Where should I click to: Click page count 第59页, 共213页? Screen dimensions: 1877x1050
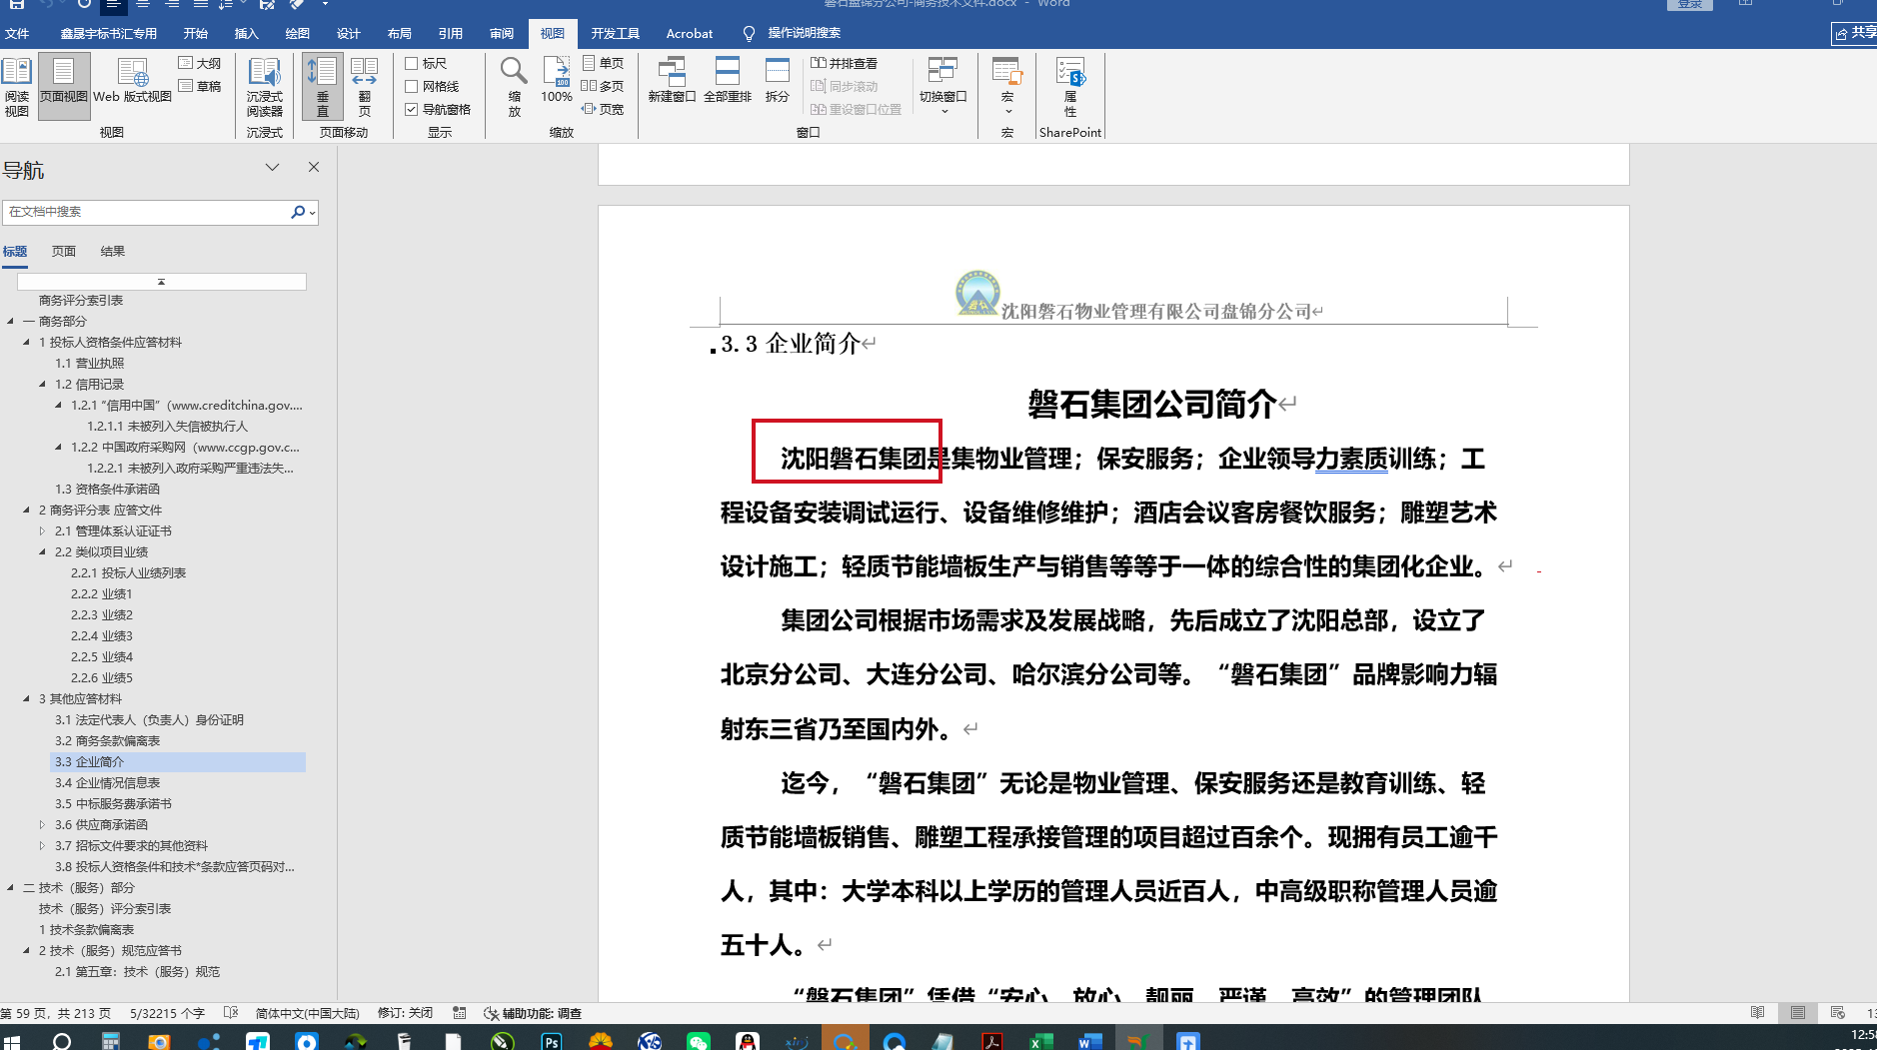tap(56, 1013)
